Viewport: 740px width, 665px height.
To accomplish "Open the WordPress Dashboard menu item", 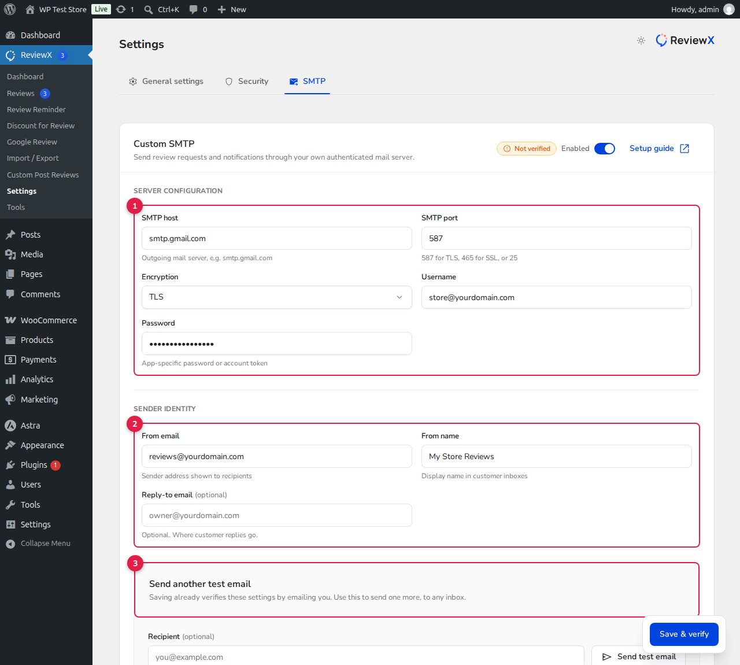I will pyautogui.click(x=46, y=35).
